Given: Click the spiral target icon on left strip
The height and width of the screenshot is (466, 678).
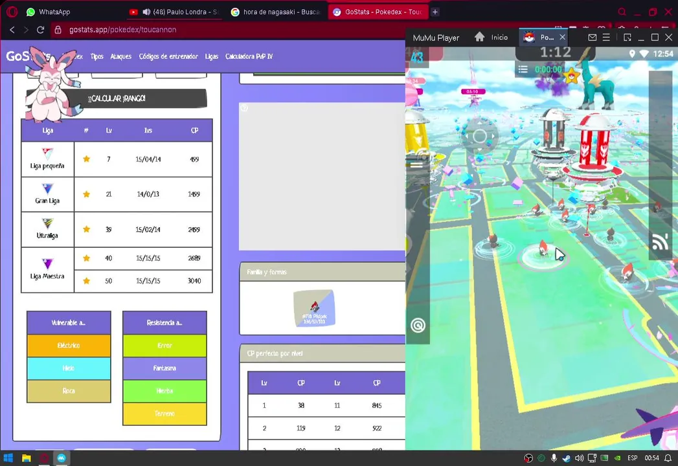Looking at the screenshot, I should [418, 325].
